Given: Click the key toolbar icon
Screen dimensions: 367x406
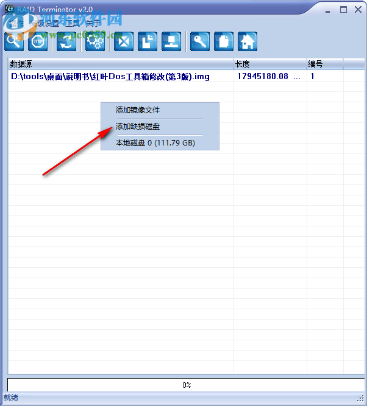Looking at the screenshot, I should pos(200,41).
